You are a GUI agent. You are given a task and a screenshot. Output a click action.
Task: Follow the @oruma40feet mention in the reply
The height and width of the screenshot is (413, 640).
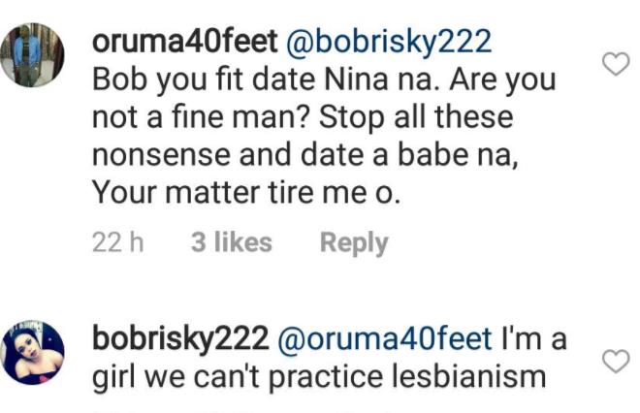[x=384, y=339]
